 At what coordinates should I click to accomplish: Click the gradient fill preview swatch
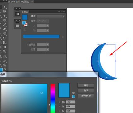25,17
